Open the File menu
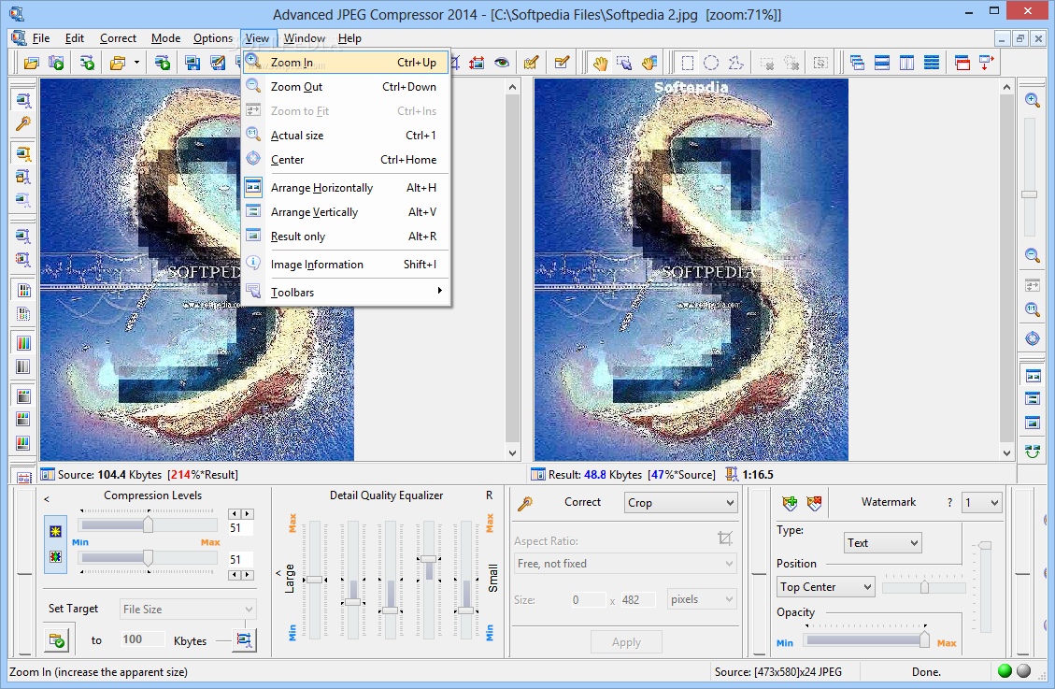1055x689 pixels. tap(40, 38)
